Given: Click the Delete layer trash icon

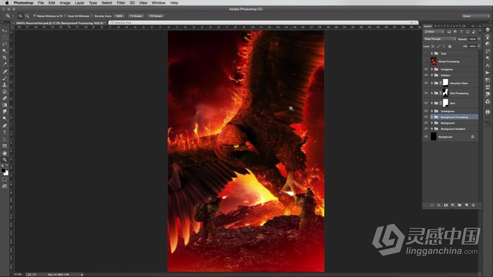Looking at the screenshot, I should point(473,205).
